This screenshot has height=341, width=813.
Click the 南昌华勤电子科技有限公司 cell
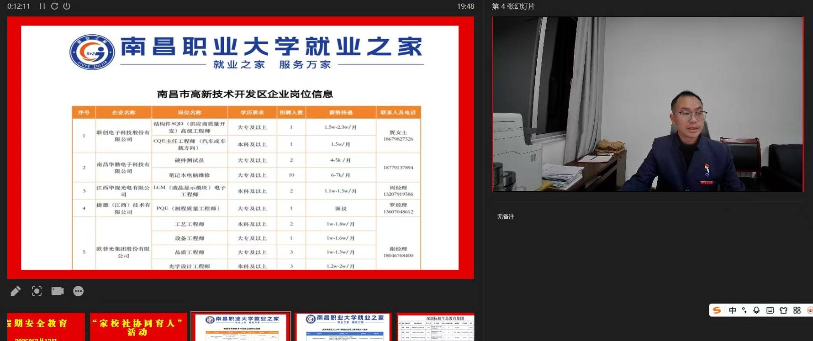[123, 168]
